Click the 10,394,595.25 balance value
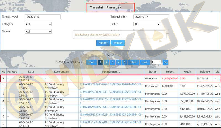Screen dimensions: 221x128 [x=205, y=101]
